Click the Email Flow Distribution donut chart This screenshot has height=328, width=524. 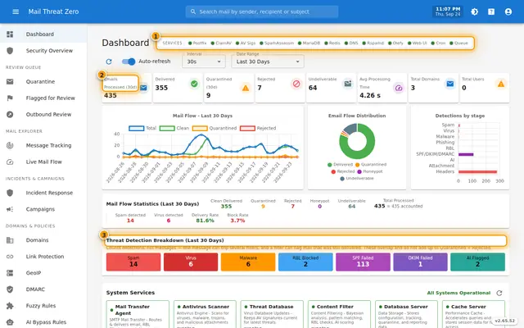click(x=357, y=141)
